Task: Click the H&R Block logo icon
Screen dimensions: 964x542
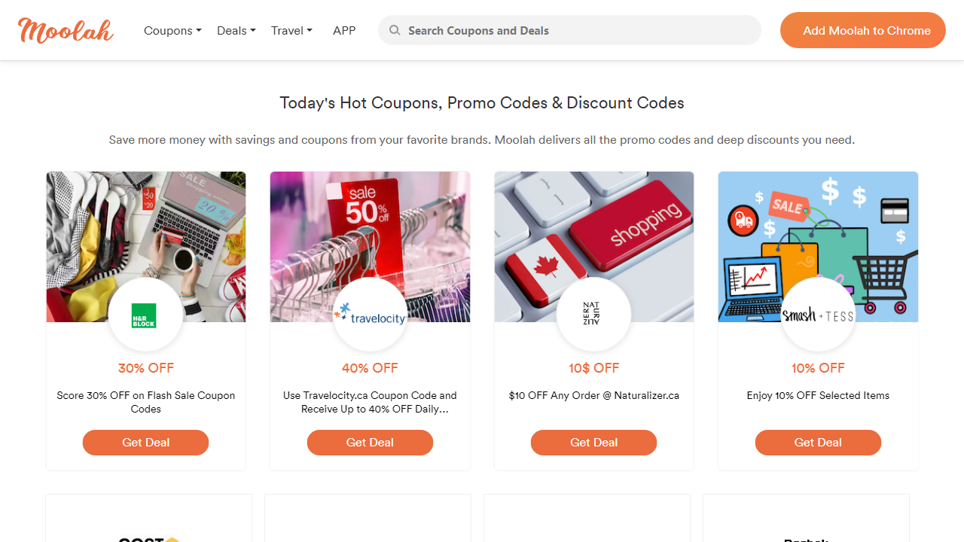Action: point(144,315)
